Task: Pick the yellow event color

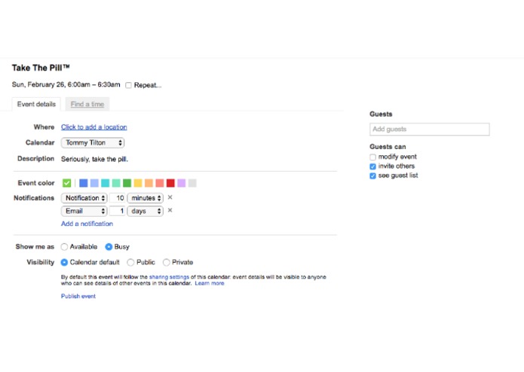Action: [x=138, y=183]
